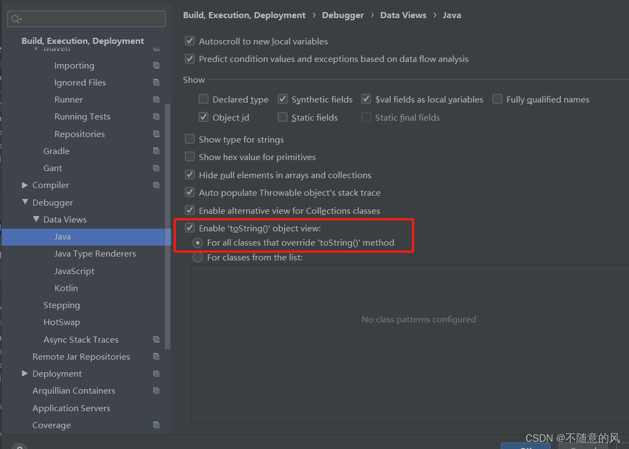Click the per-project icon beside Gradle
Image resolution: width=629 pixels, height=449 pixels.
157,151
